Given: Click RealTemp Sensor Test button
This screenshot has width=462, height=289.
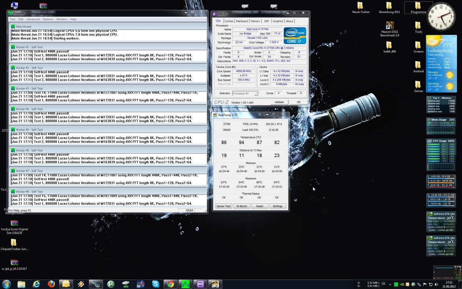Looking at the screenshot, I should pyautogui.click(x=223, y=206).
